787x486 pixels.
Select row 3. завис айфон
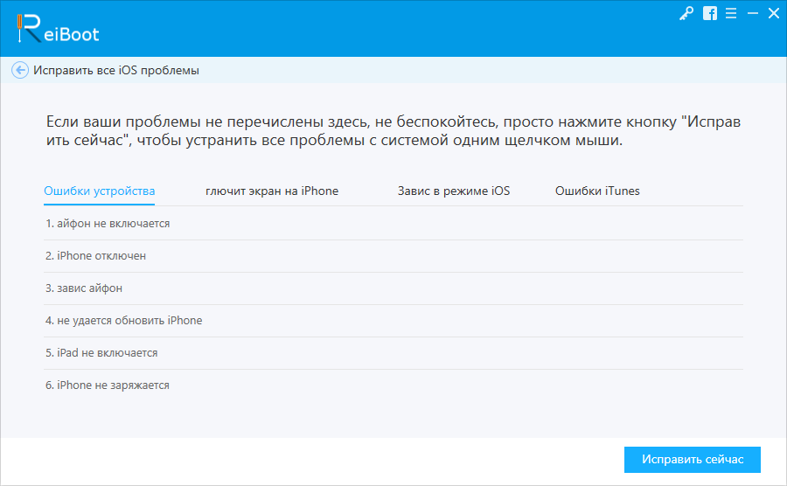pos(393,288)
